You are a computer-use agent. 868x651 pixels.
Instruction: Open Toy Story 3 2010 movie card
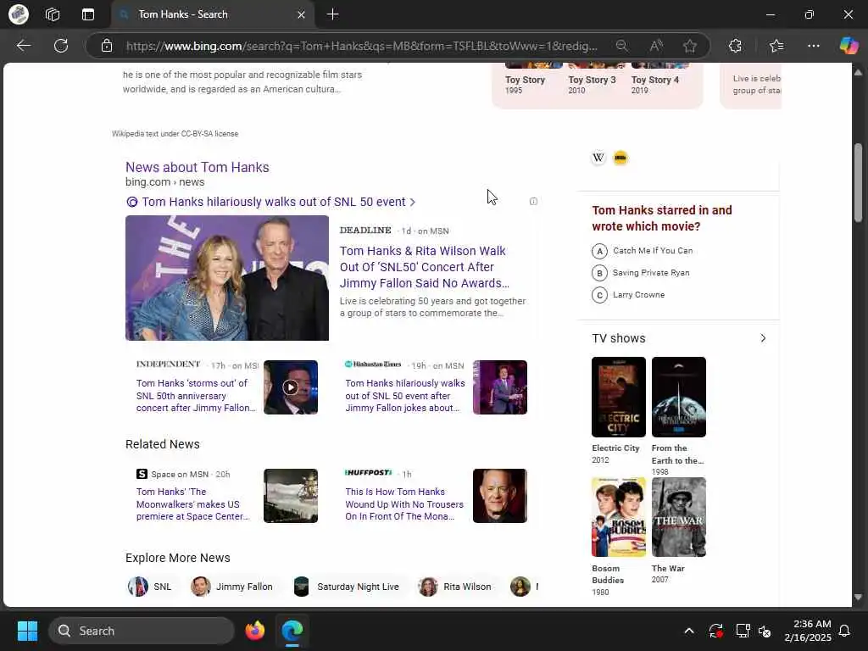592,79
